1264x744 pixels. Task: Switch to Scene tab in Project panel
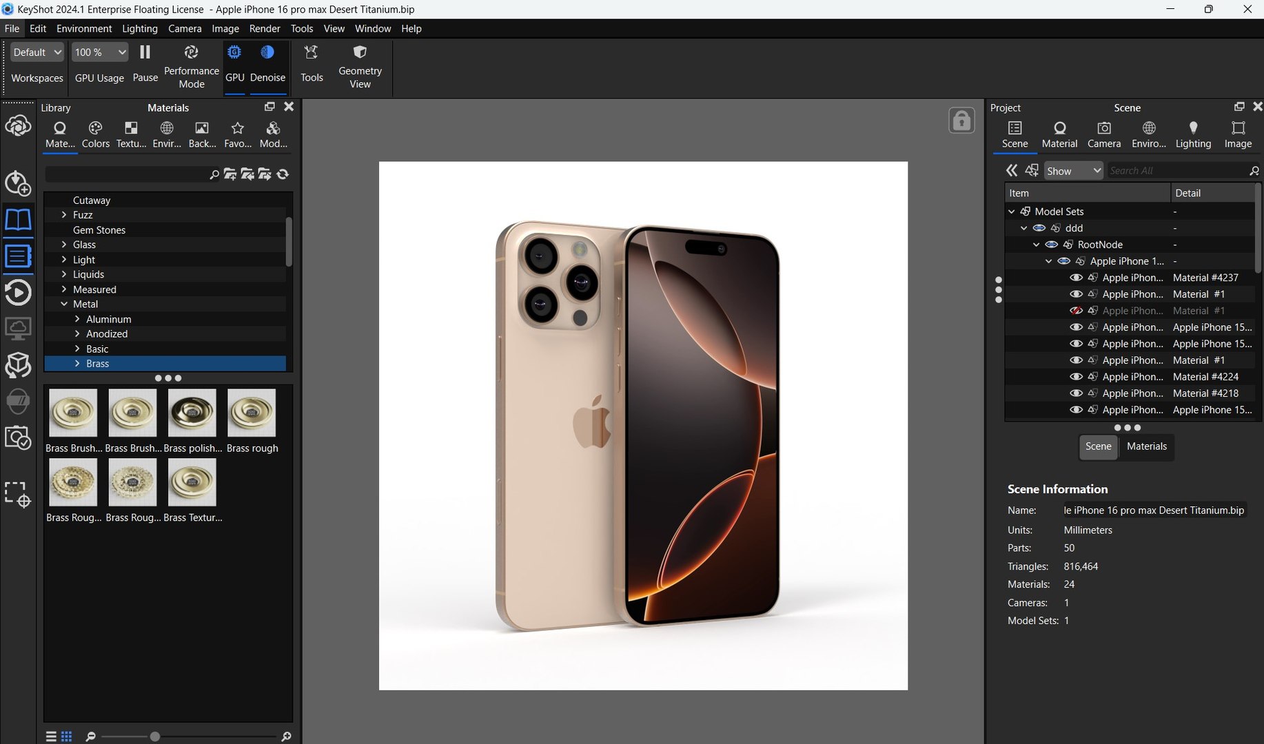[1015, 135]
